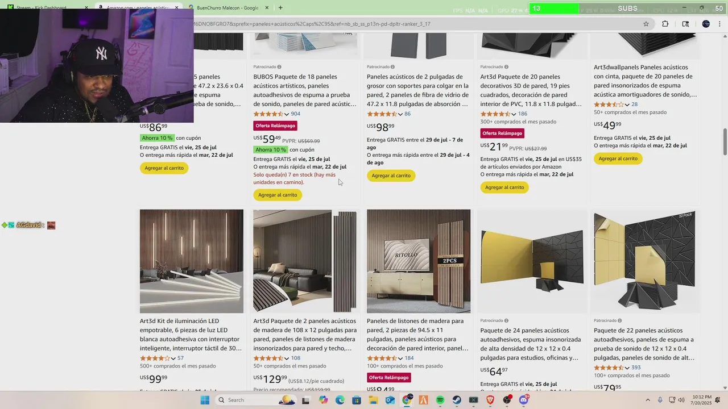Open the Windows Start menu

[205, 400]
